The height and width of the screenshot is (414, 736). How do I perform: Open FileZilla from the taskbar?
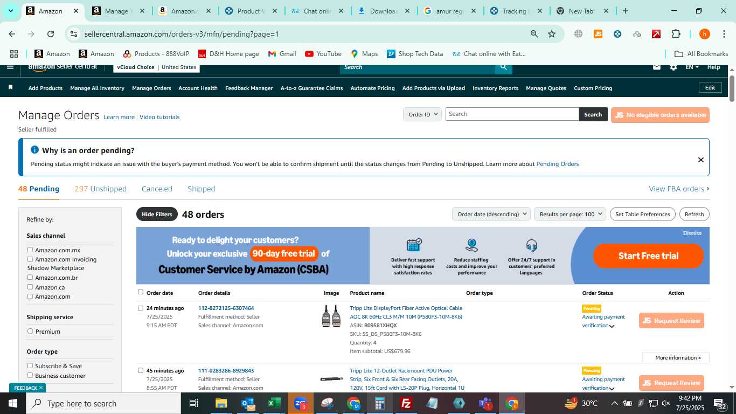coord(406,403)
